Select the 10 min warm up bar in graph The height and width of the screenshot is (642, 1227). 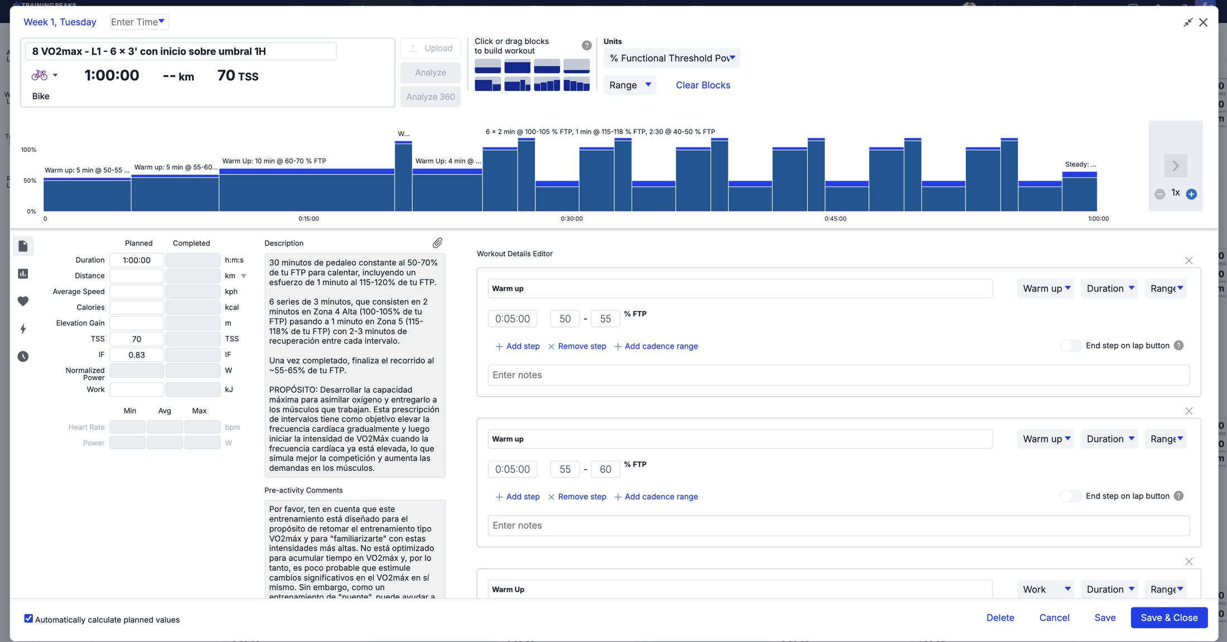[307, 190]
